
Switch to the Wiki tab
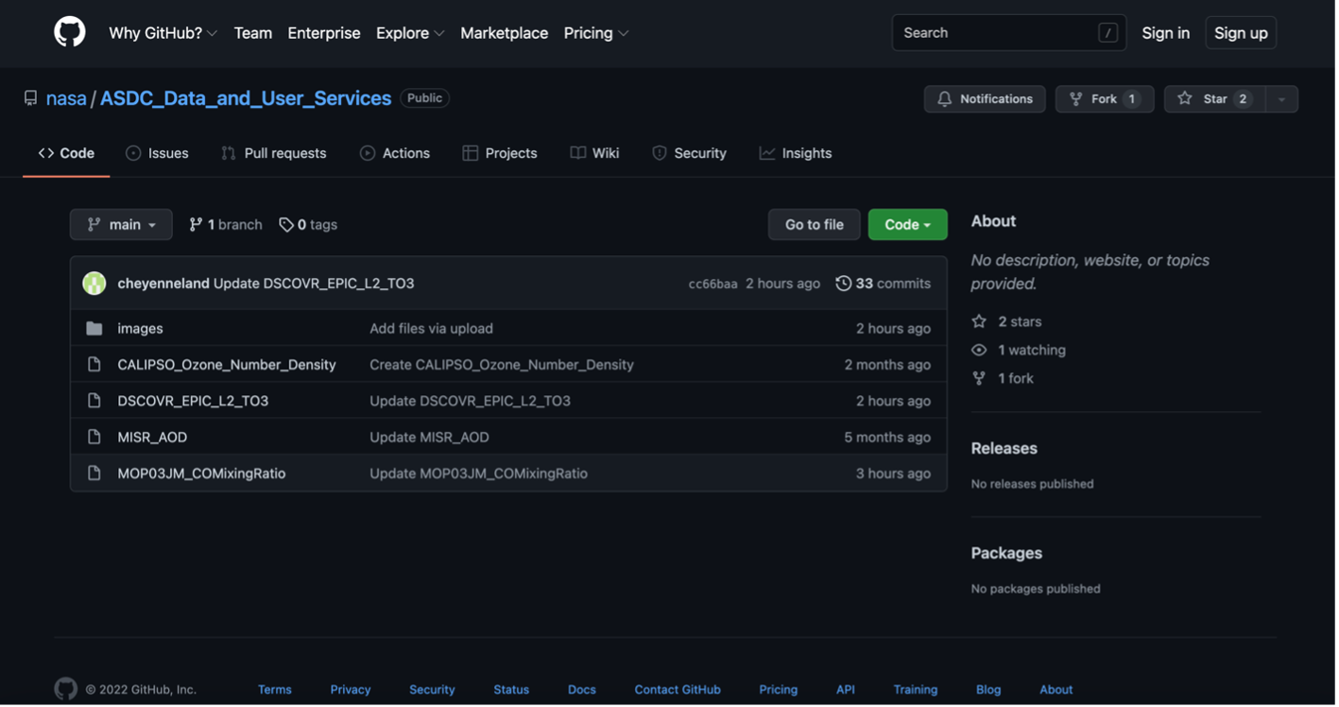point(595,153)
